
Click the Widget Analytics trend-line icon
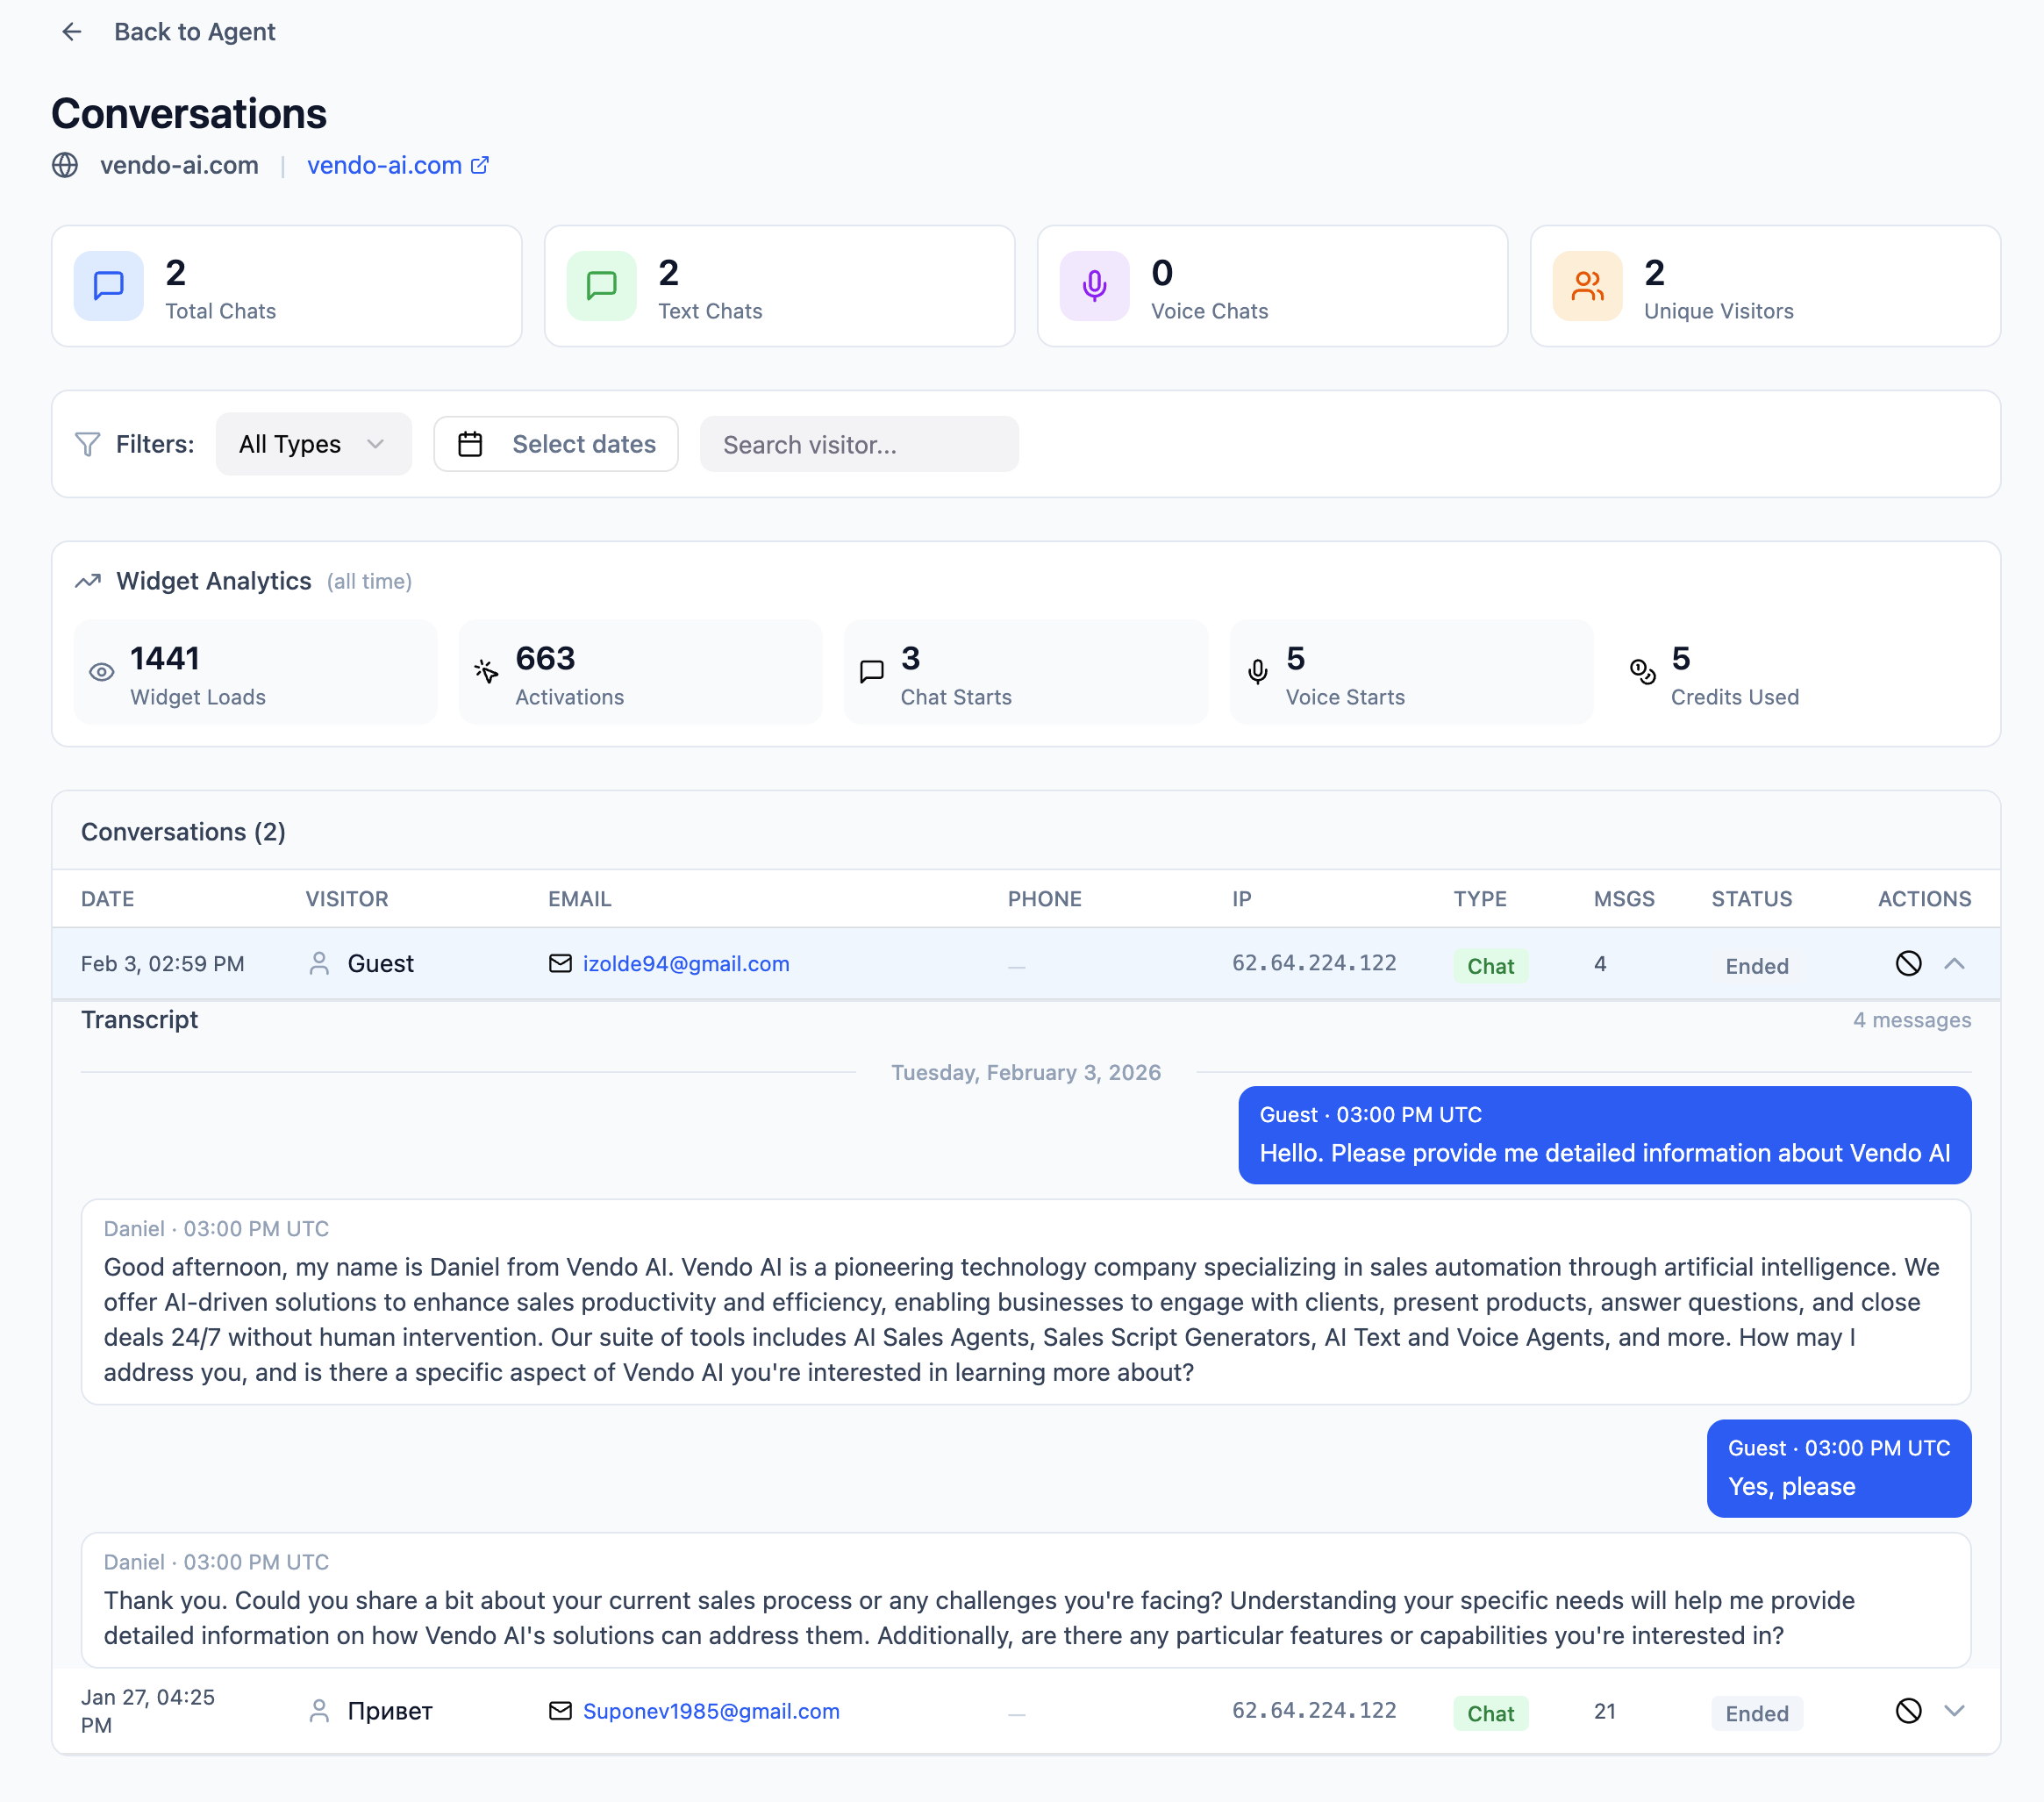[88, 580]
